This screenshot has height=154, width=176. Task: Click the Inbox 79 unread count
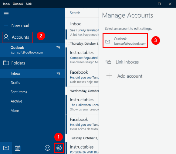click(58, 73)
